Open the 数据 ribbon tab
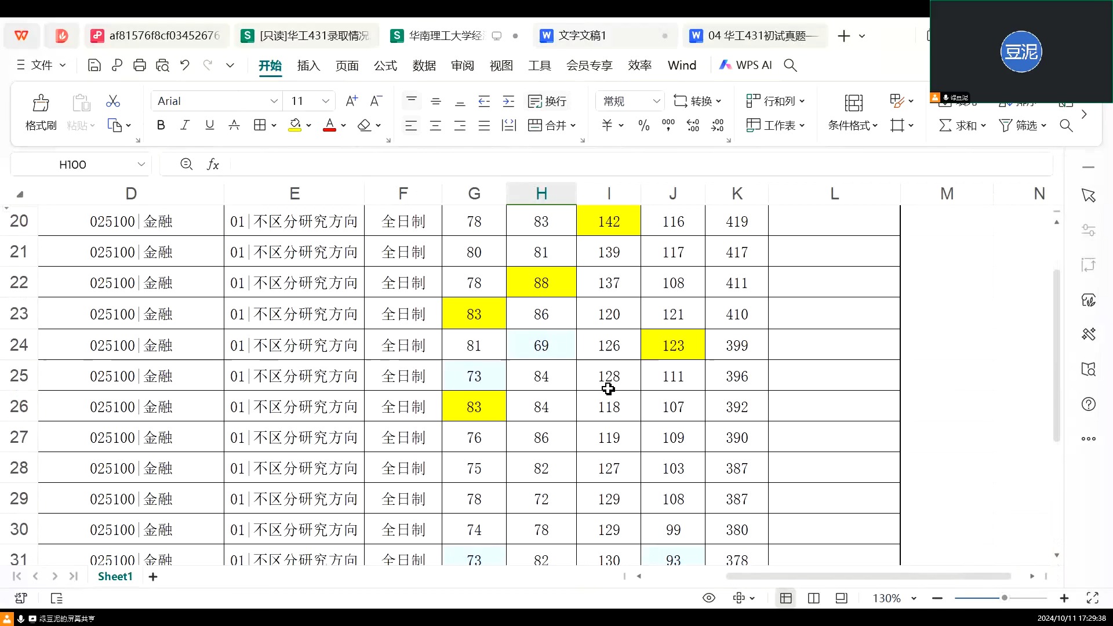 (424, 65)
